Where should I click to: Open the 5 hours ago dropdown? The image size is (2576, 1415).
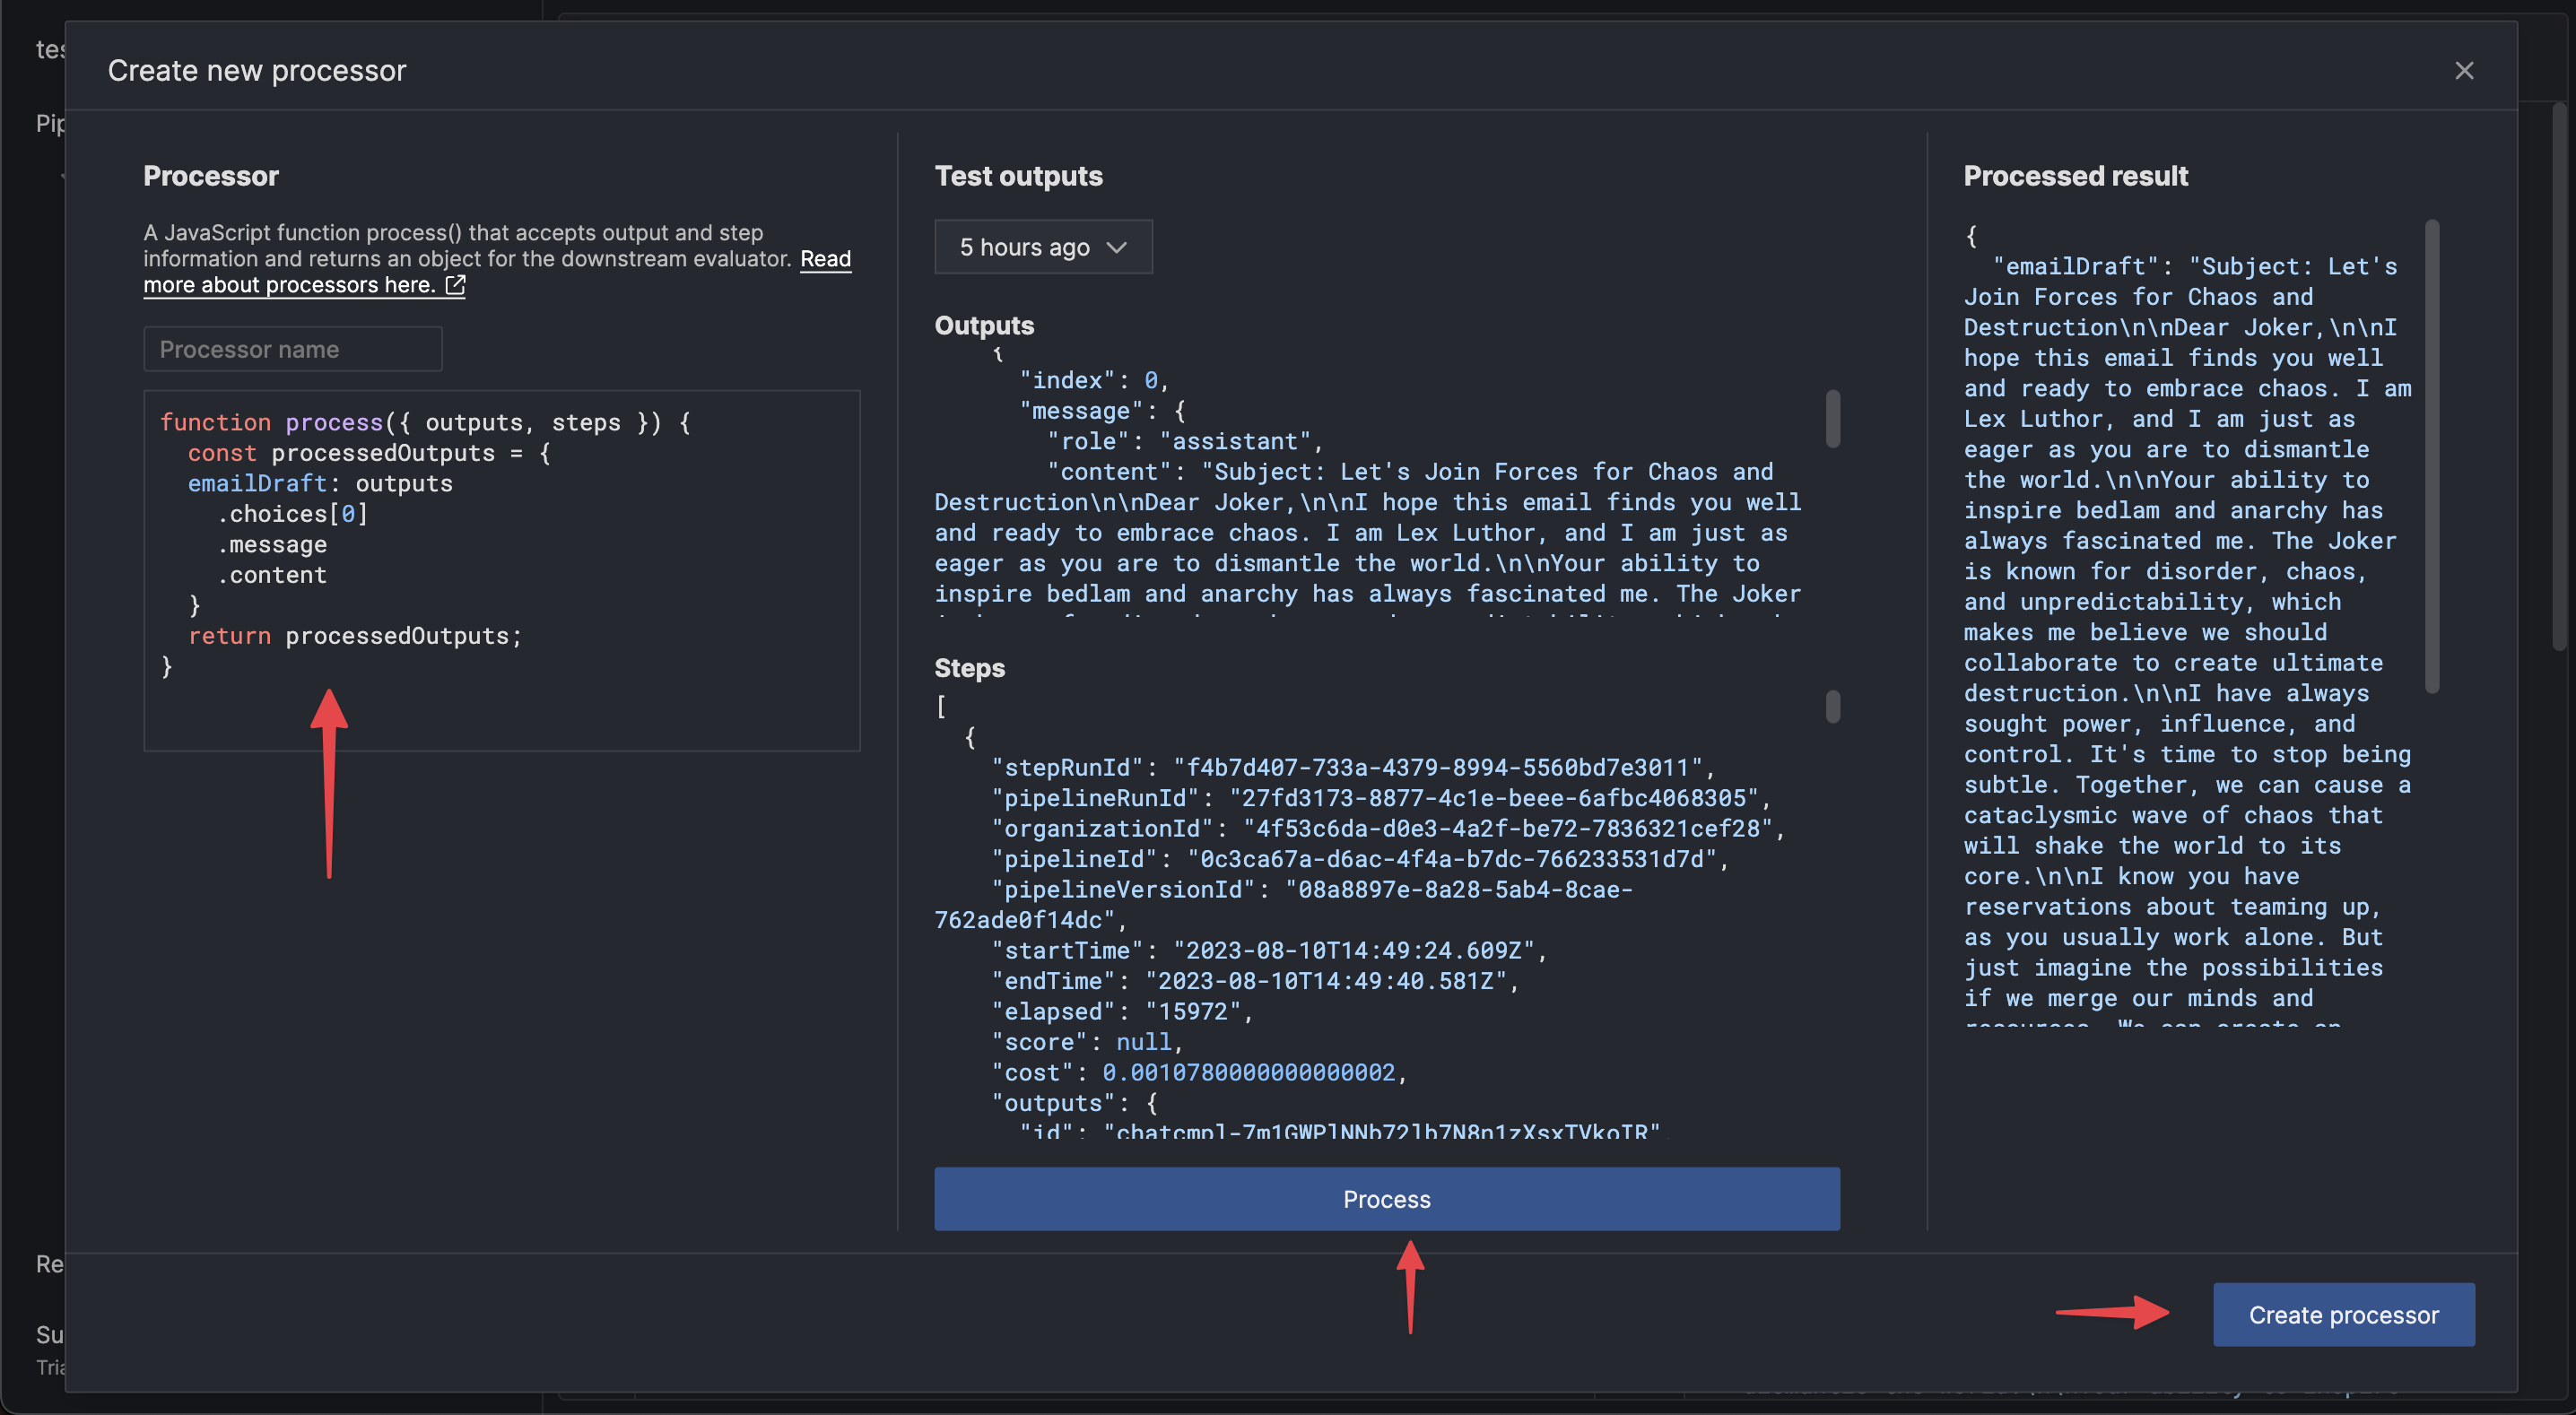[1043, 247]
